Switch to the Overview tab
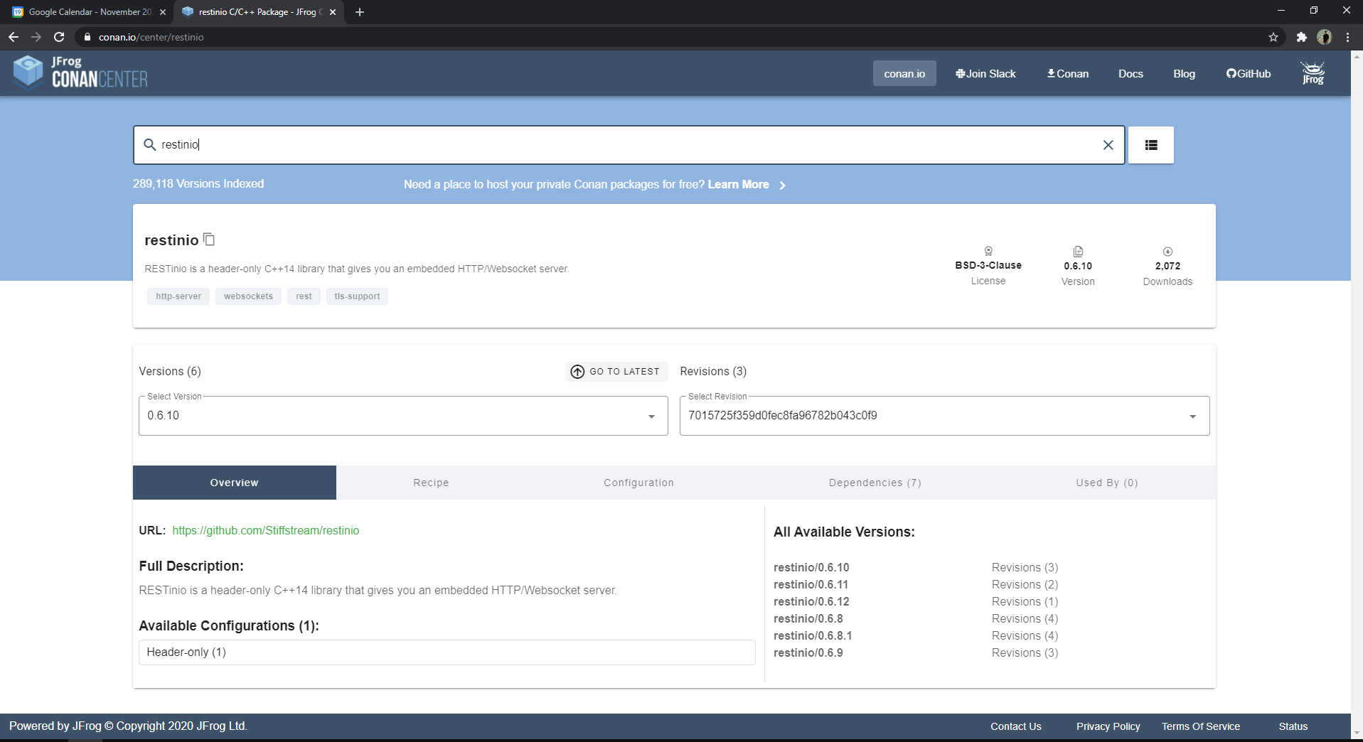1363x742 pixels. [234, 483]
